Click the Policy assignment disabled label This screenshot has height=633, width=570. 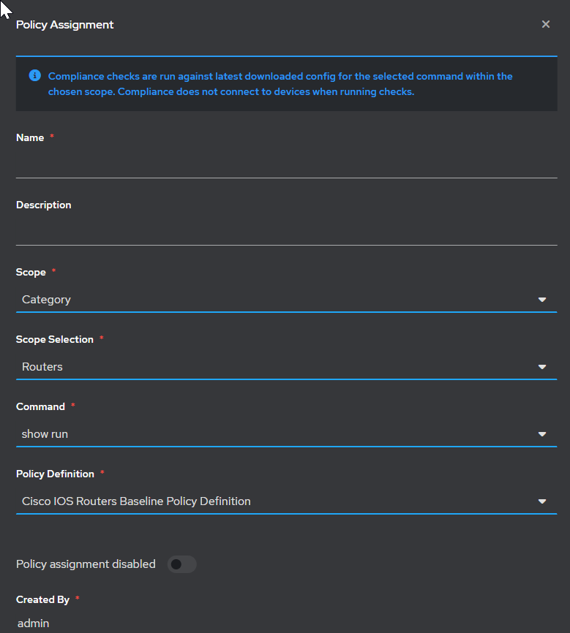(86, 564)
